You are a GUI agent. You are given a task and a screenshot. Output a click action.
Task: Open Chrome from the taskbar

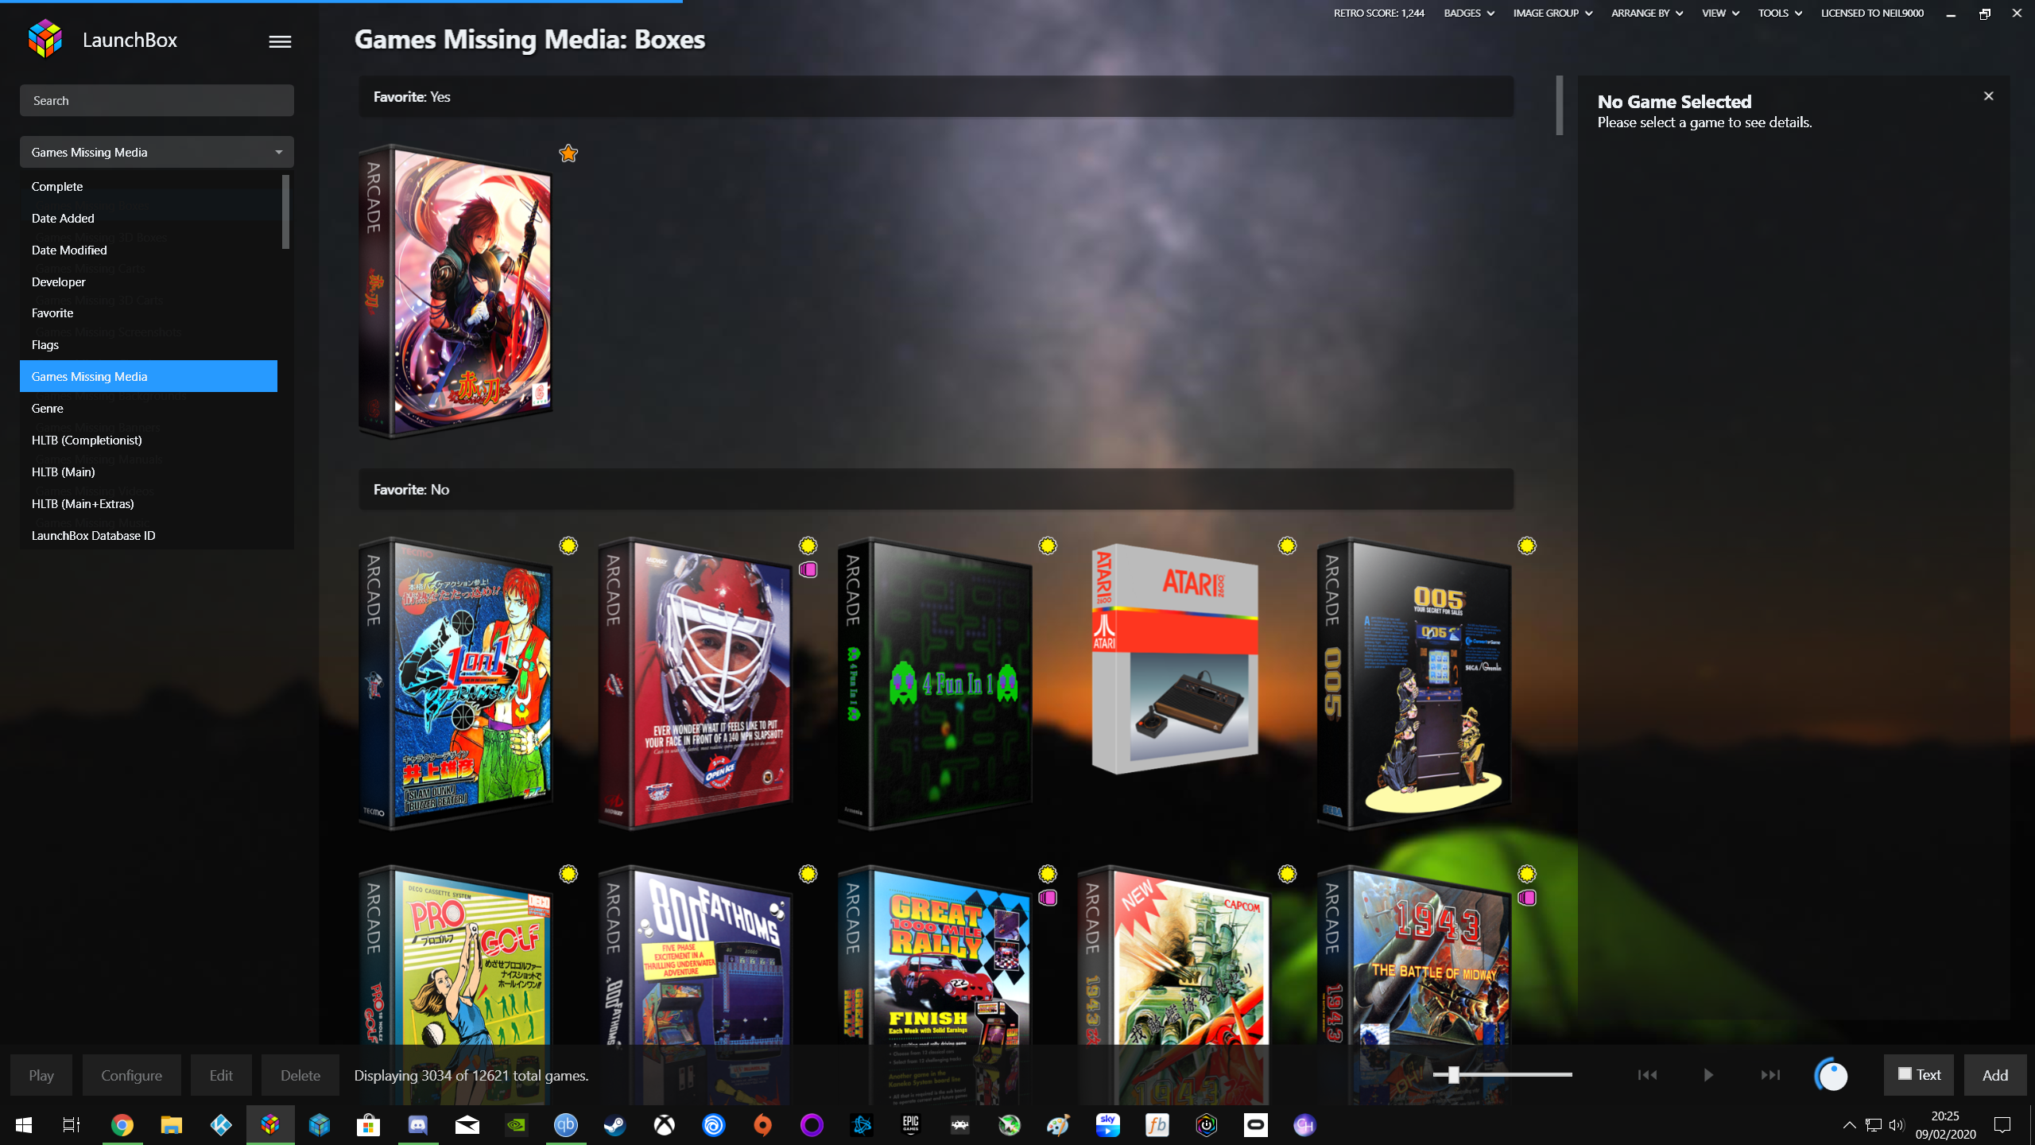tap(122, 1125)
